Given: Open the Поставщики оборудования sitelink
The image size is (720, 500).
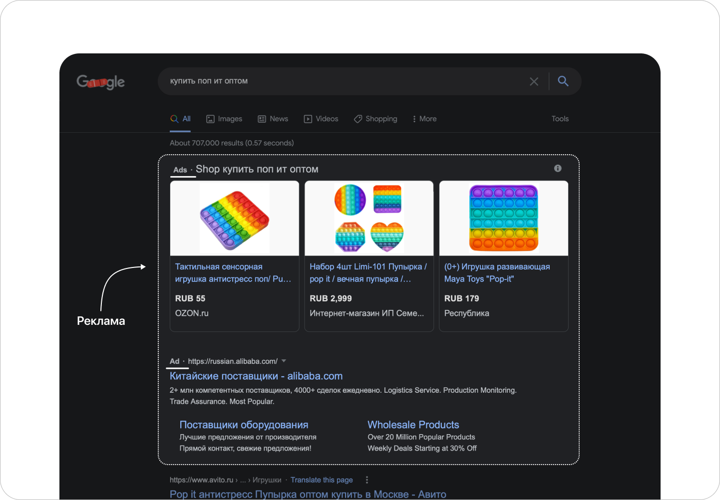Looking at the screenshot, I should [244, 425].
